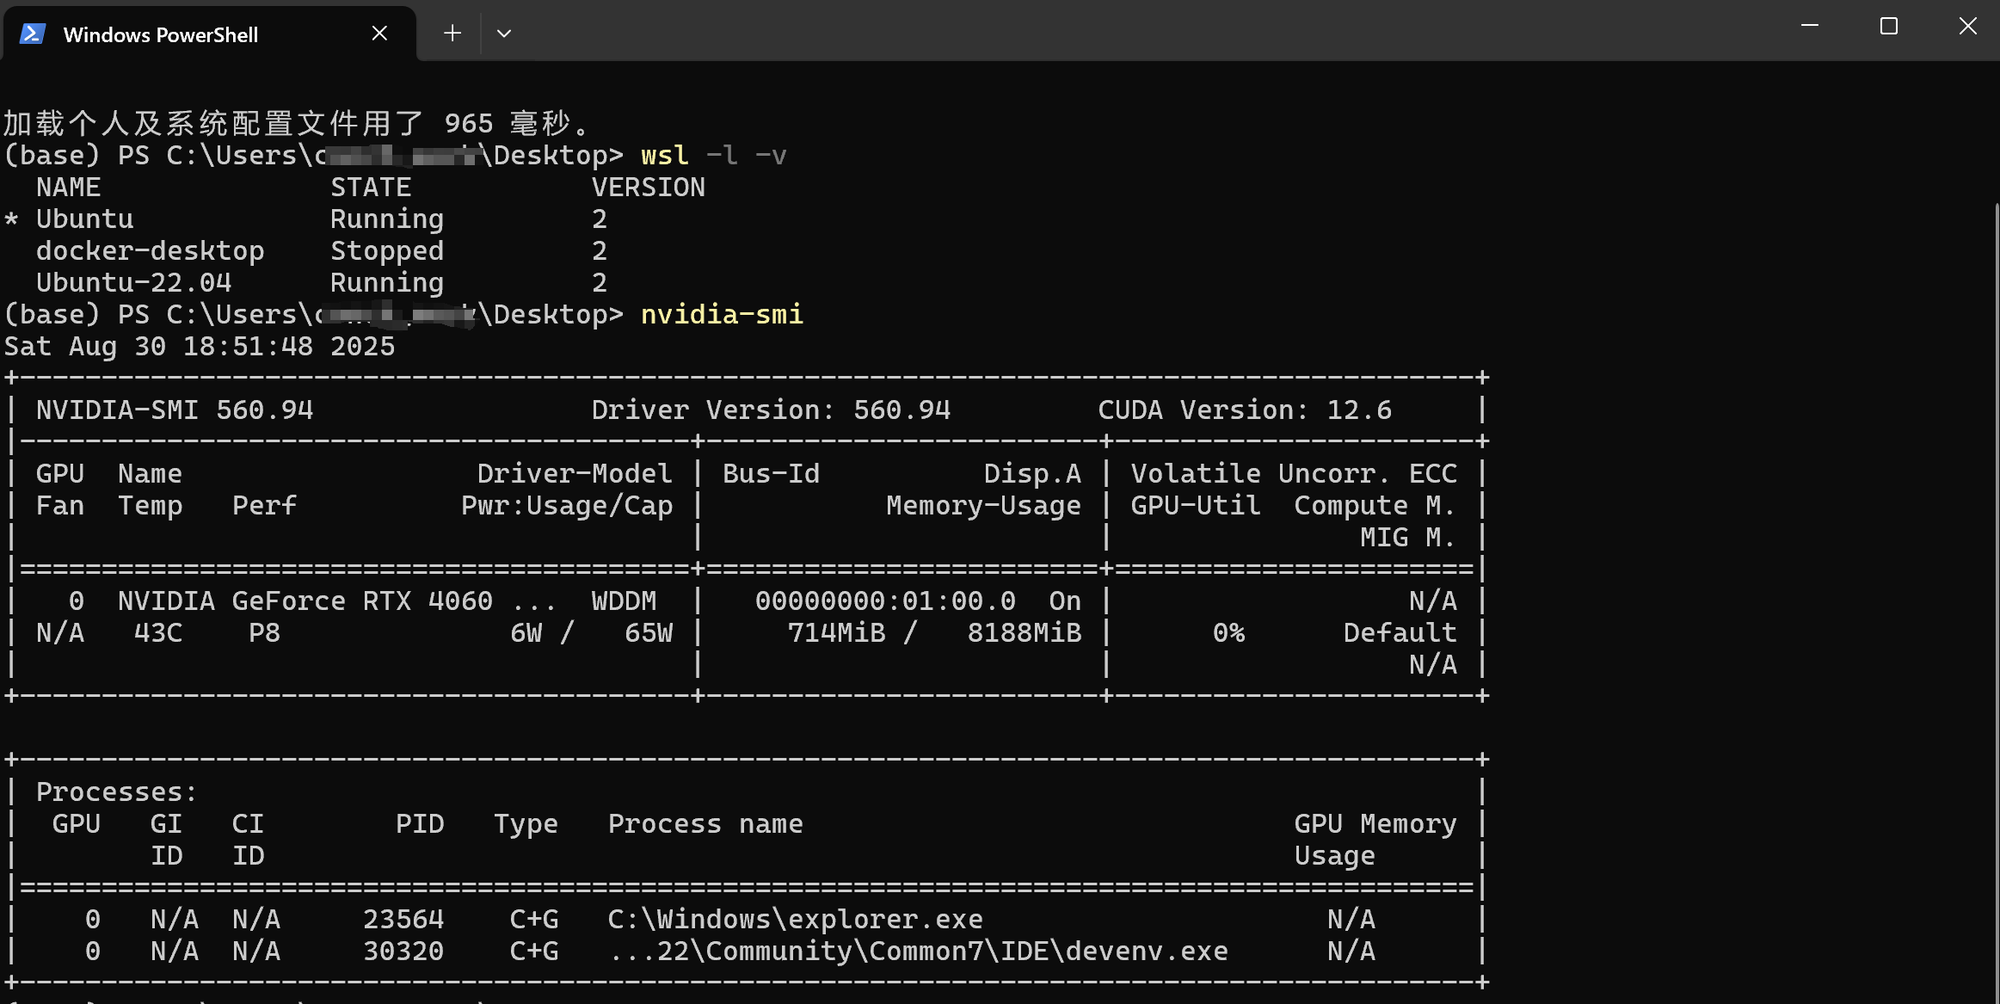Close the Windows PowerShell tab
2000x1004 pixels.
(379, 32)
